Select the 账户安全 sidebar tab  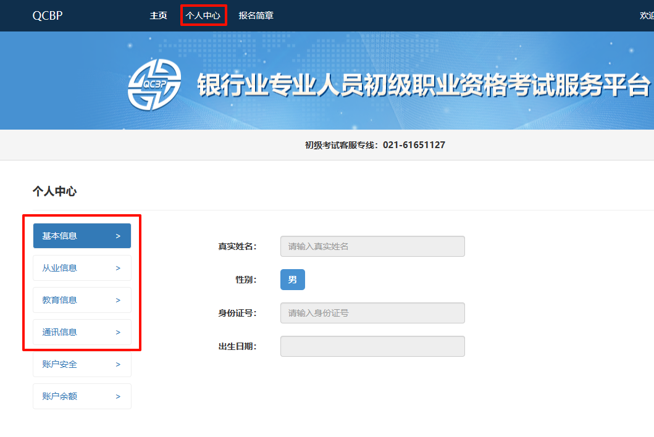coord(82,364)
